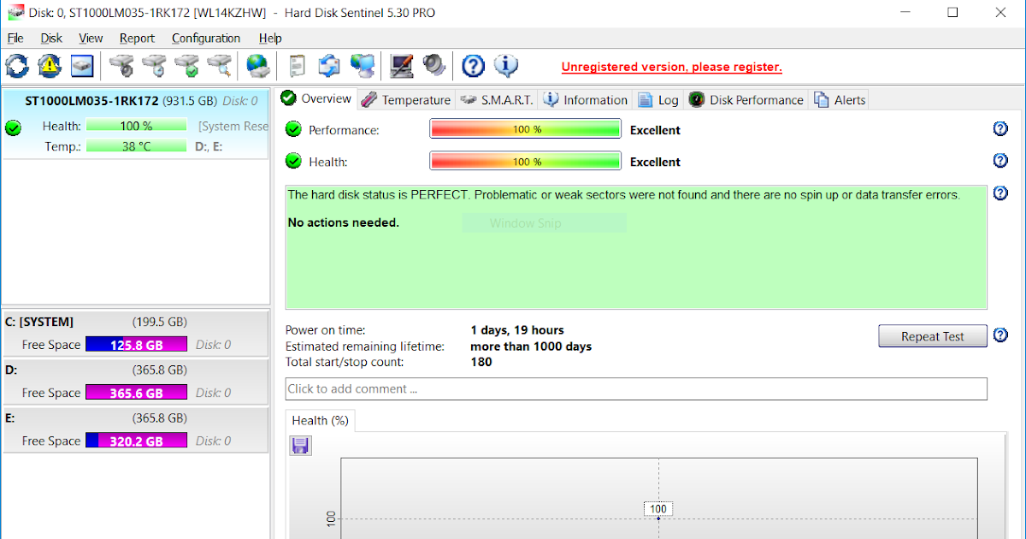Click the 100 data point label on graph
This screenshot has width=1026, height=539.
click(658, 509)
